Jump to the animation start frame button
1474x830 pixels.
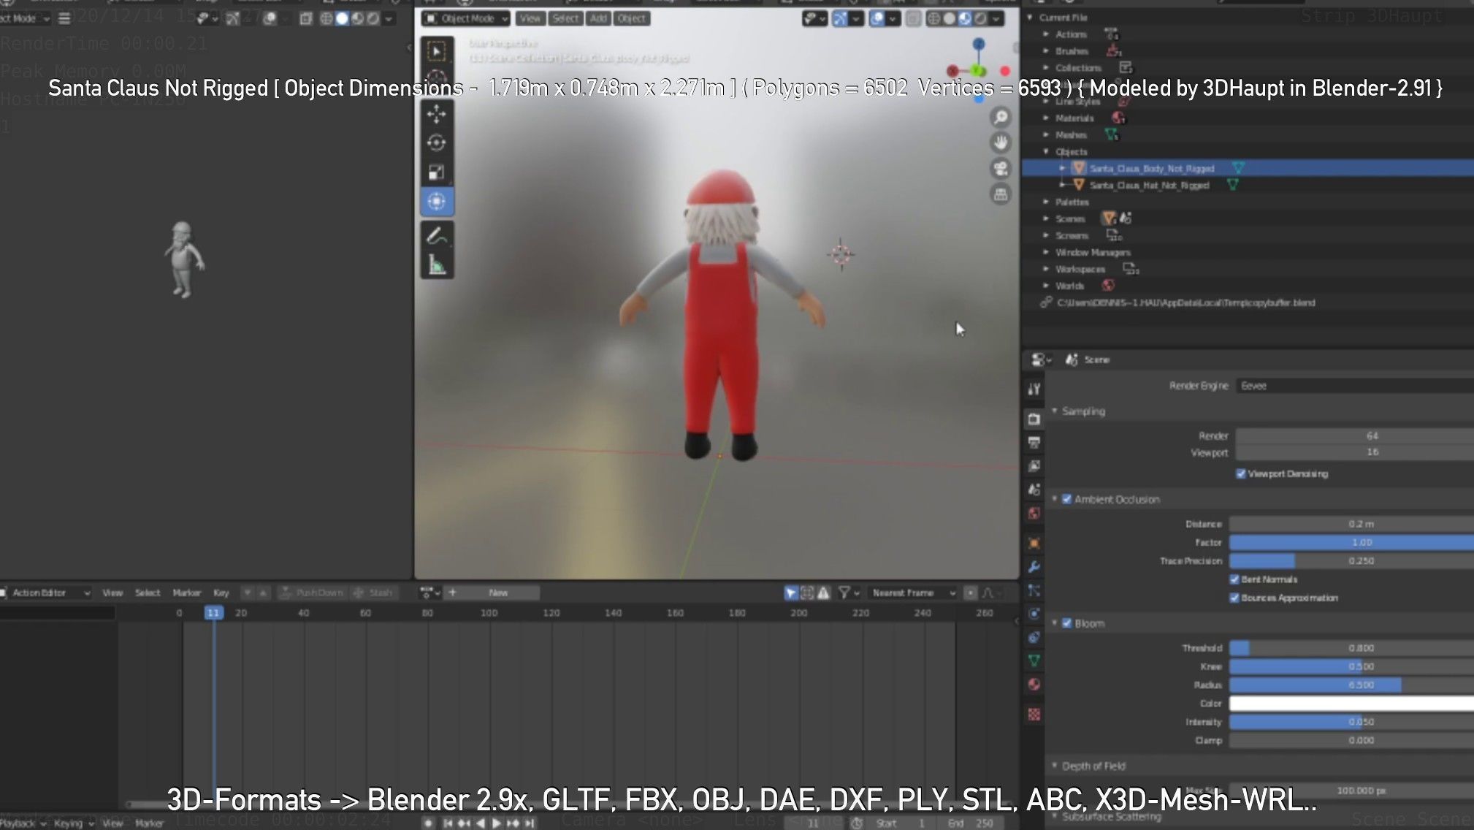click(x=448, y=823)
